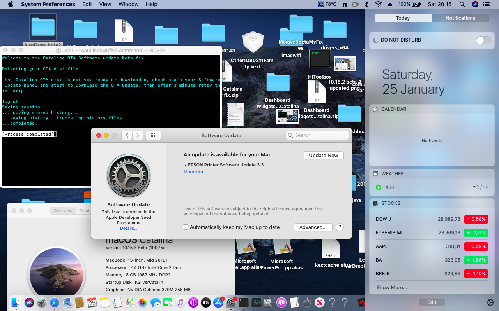Open Photos app in the Dock
This screenshot has width=499, height=311.
coord(143,302)
